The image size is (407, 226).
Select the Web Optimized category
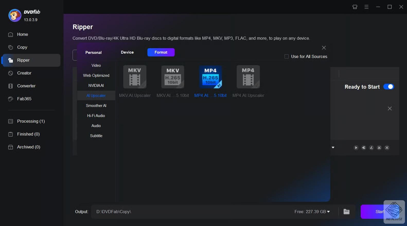tap(96, 76)
